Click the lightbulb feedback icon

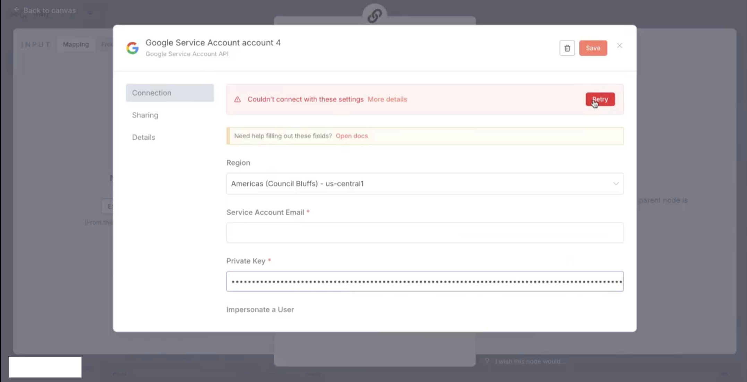pyautogui.click(x=487, y=361)
